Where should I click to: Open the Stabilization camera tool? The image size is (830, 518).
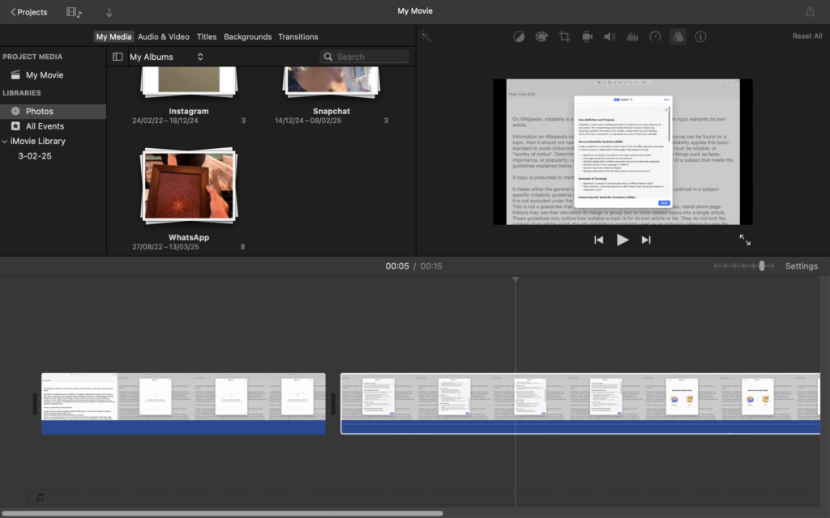(x=588, y=36)
